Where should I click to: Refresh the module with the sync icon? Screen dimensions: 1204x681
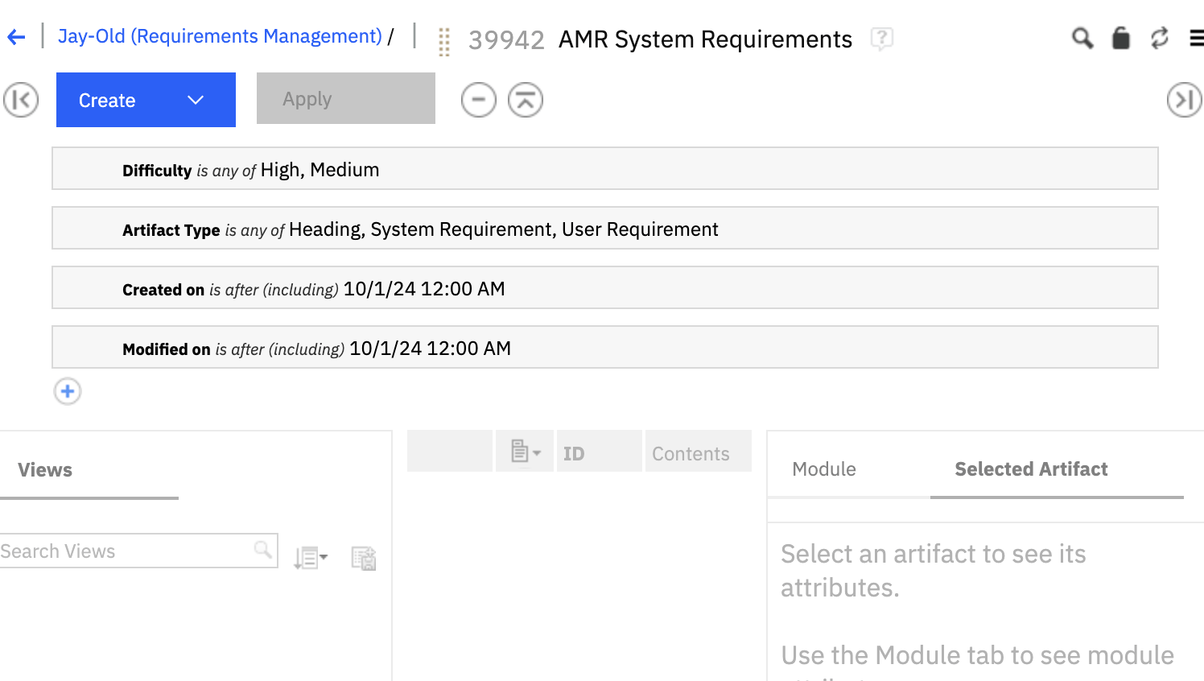(x=1159, y=38)
